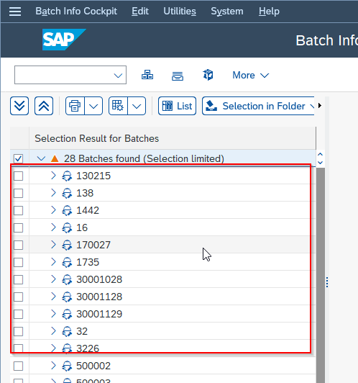Click the stacked list toolbar icon
358x383 pixels.
[178, 76]
